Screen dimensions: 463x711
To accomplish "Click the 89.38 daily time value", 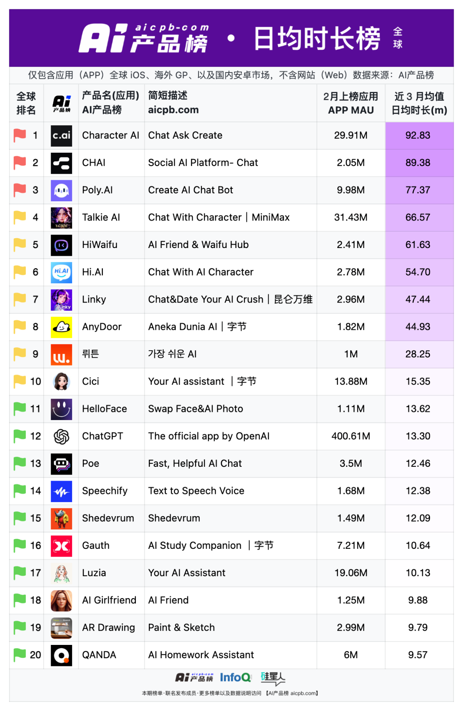I will tap(418, 163).
